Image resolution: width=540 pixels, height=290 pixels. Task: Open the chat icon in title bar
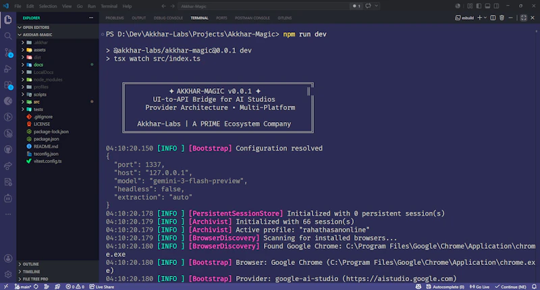[368, 6]
